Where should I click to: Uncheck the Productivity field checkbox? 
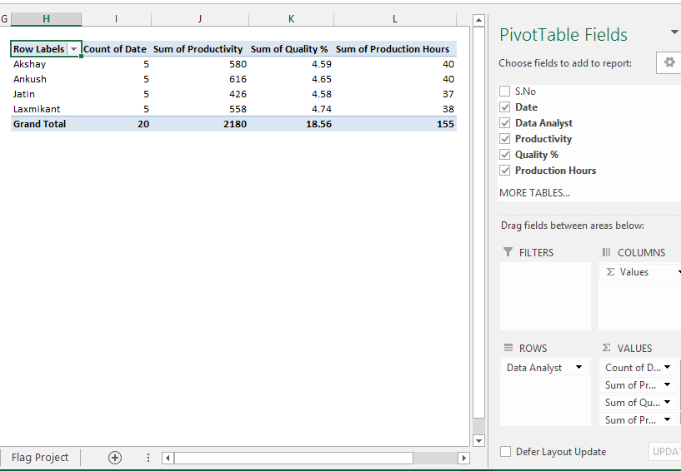pos(504,139)
